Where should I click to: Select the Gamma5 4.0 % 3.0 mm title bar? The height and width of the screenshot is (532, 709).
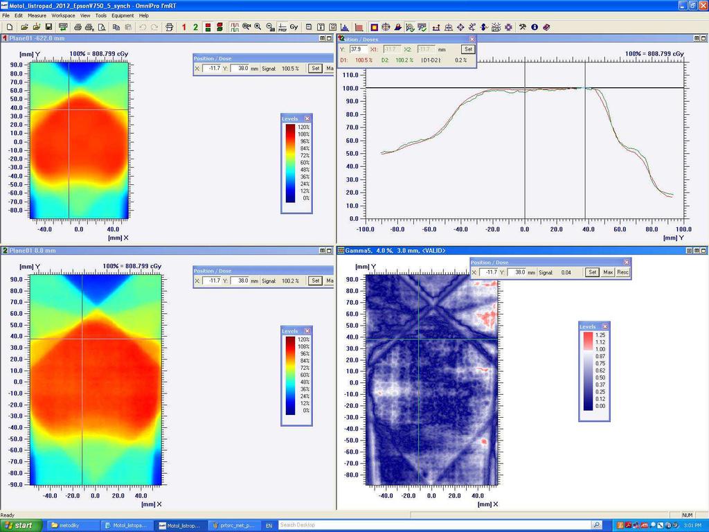[x=522, y=251]
